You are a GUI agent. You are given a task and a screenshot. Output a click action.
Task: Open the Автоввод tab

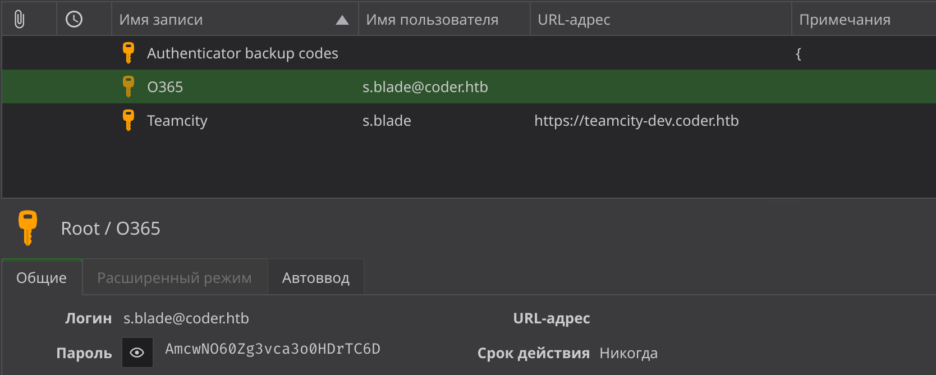click(316, 277)
